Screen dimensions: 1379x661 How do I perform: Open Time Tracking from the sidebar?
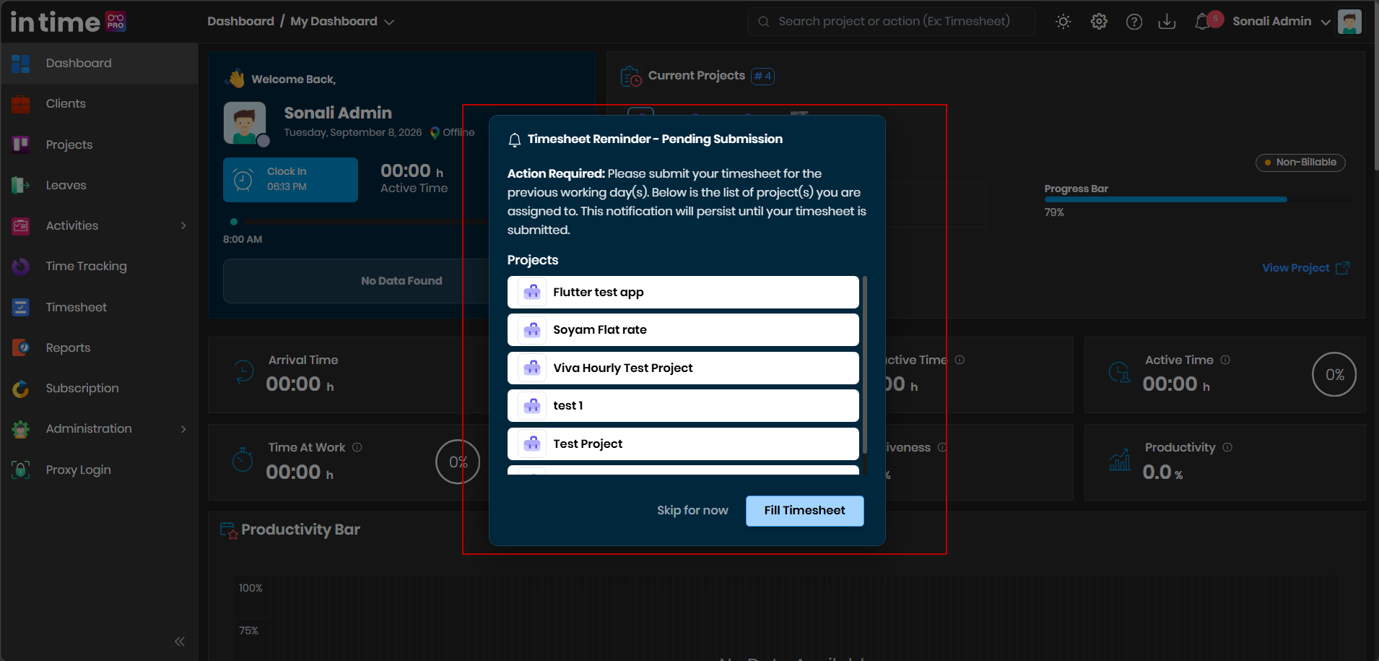pos(100,267)
